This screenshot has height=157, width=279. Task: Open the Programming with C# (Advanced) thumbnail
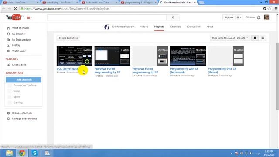click(x=188, y=56)
